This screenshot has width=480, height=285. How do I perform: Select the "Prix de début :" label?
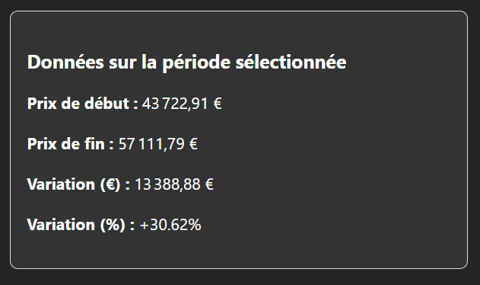[83, 104]
